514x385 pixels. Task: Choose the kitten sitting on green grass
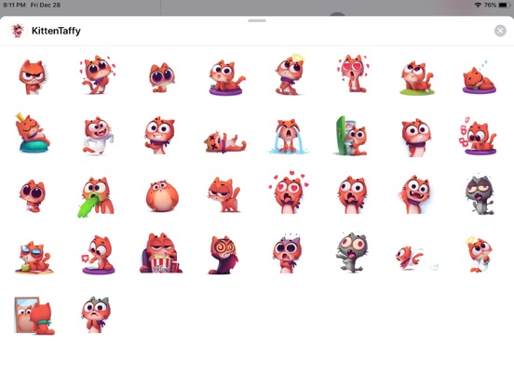[417, 78]
